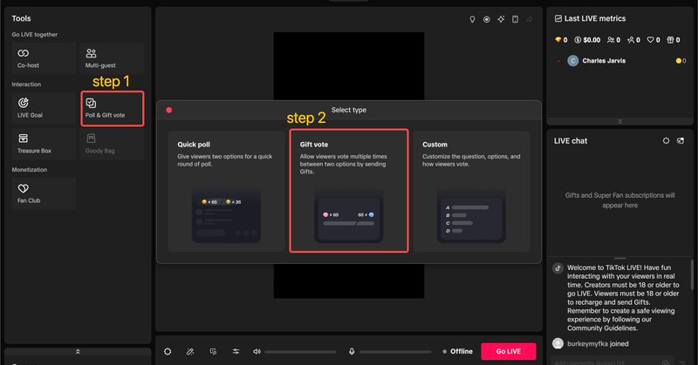Open the Goody Bag tool

click(x=112, y=144)
